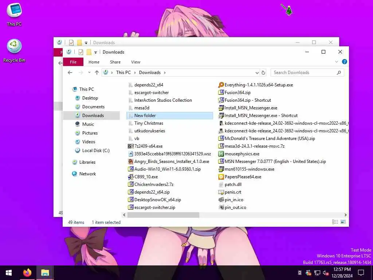Select the penis.crt certificate icon
Viewport: 373px width, 280px height.
click(221, 192)
